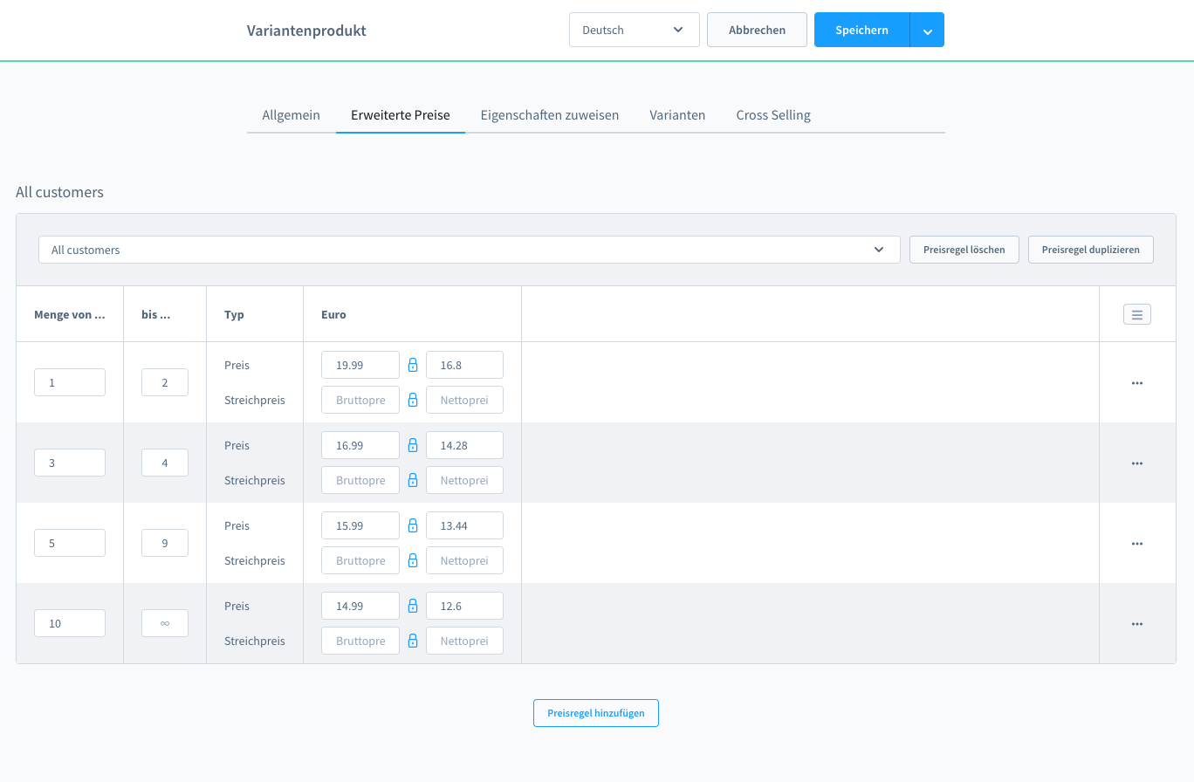Toggle price lock on the 15.99 row
The height and width of the screenshot is (782, 1194).
413,525
